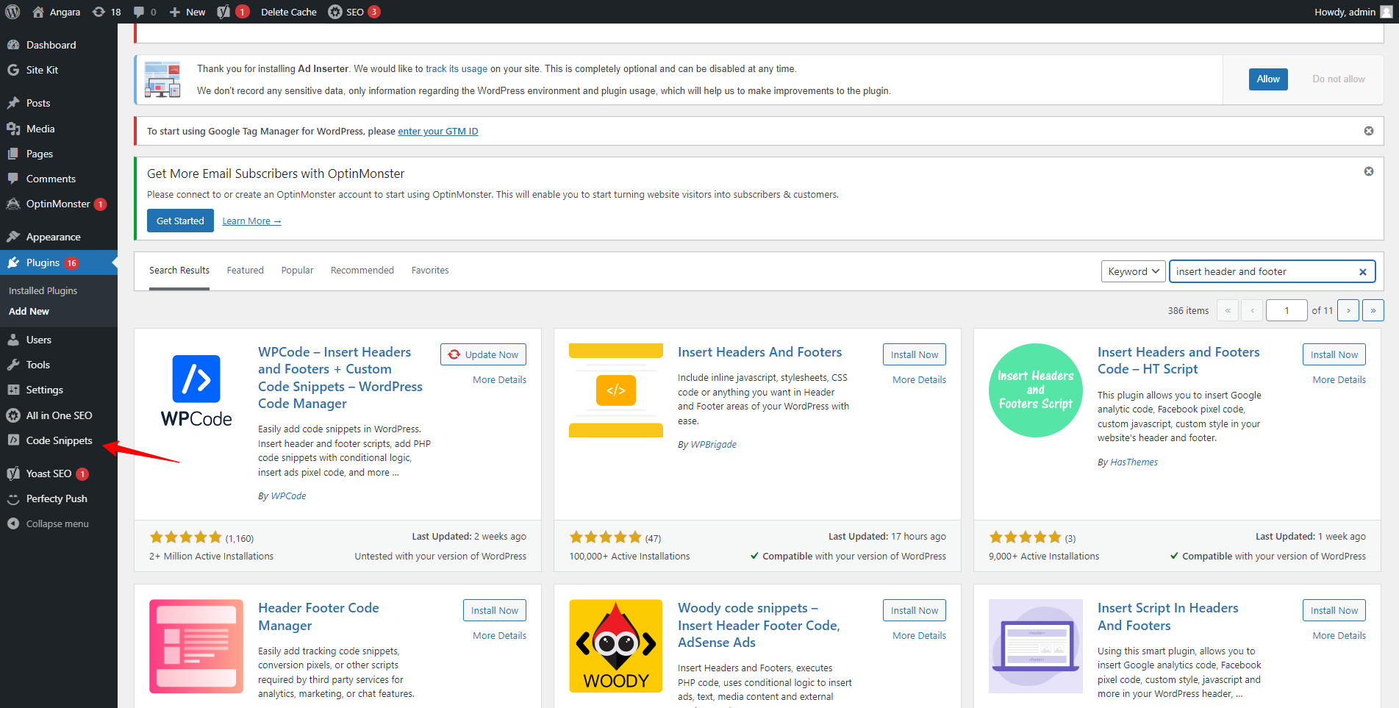Go to next page of plugin results
This screenshot has width=1399, height=708.
point(1348,310)
